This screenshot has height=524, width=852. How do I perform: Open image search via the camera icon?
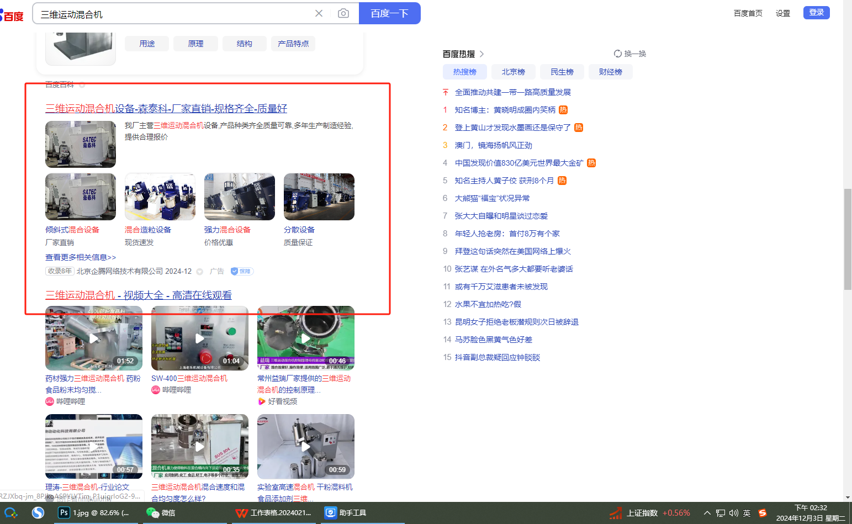pyautogui.click(x=343, y=13)
